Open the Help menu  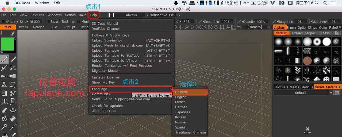[x=93, y=15]
